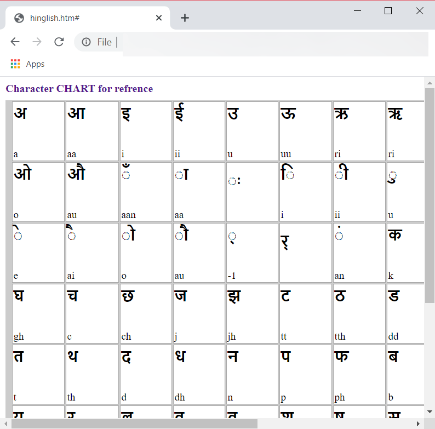
Task: Click the क character labeled k
Action: click(x=395, y=234)
